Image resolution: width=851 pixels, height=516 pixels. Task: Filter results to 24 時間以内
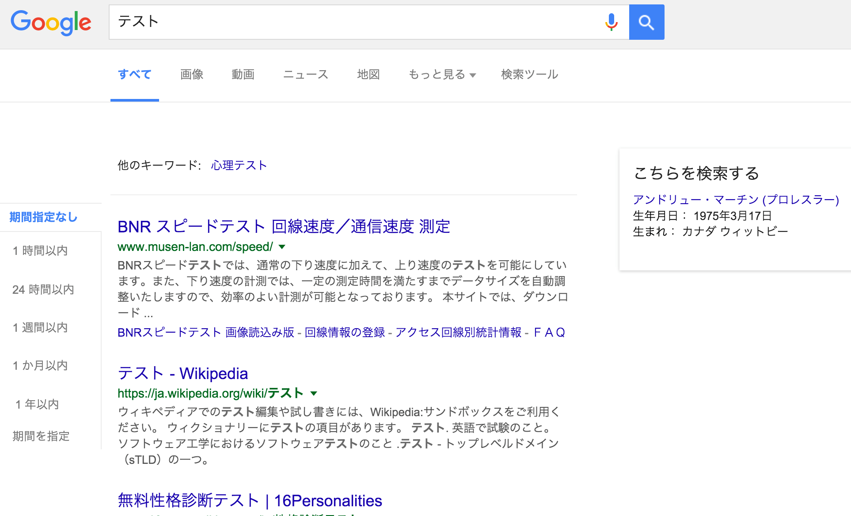[x=43, y=289]
